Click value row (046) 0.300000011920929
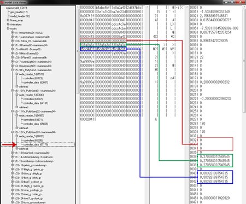This screenshot has height=204, width=246. (210, 198)
